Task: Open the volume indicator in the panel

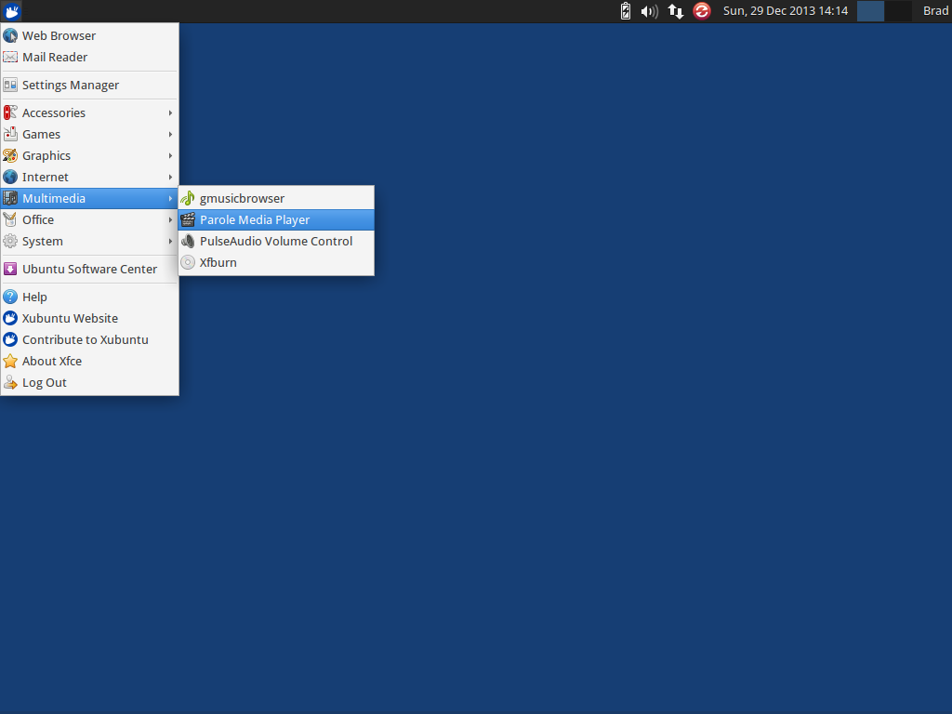Action: (x=650, y=11)
